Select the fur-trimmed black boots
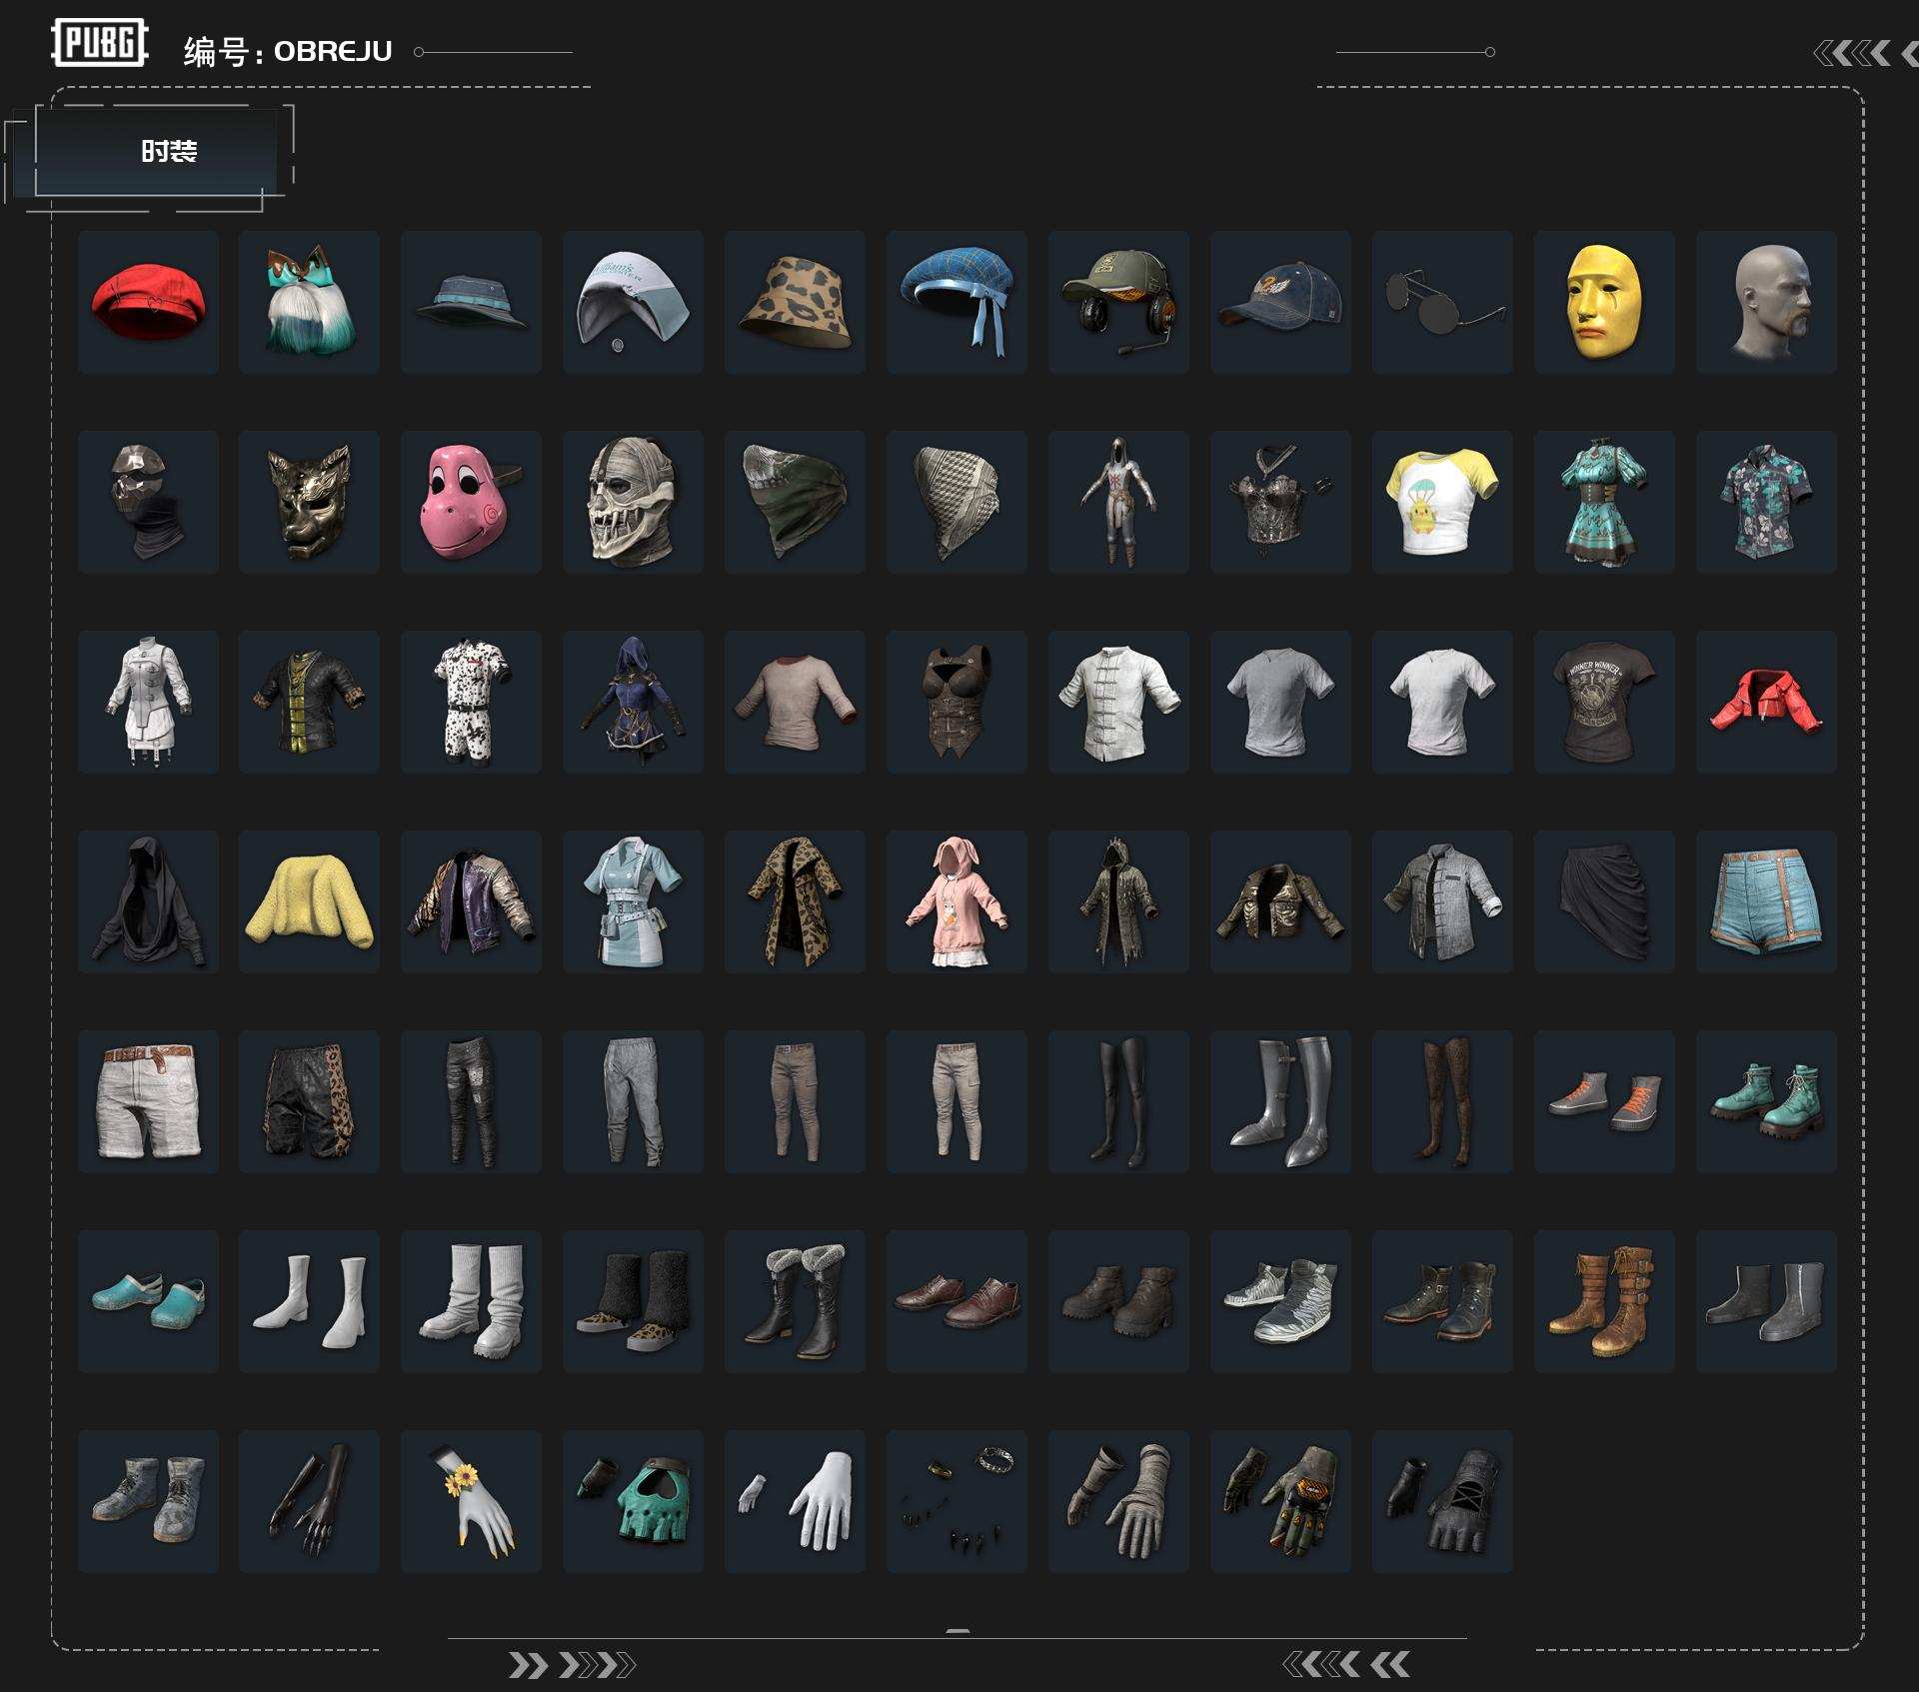This screenshot has width=1919, height=1692. coord(795,1301)
